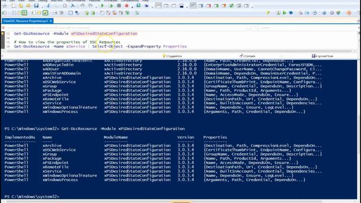The height and width of the screenshot is (203, 361).
Task: Stop execution with the gray square icon
Action: pos(119,6)
